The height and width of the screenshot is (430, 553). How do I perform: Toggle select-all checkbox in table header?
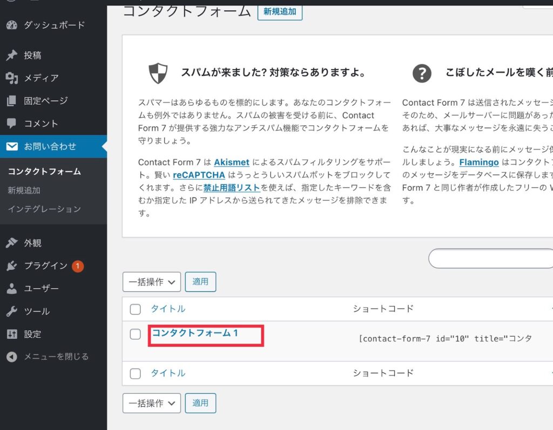coord(136,309)
